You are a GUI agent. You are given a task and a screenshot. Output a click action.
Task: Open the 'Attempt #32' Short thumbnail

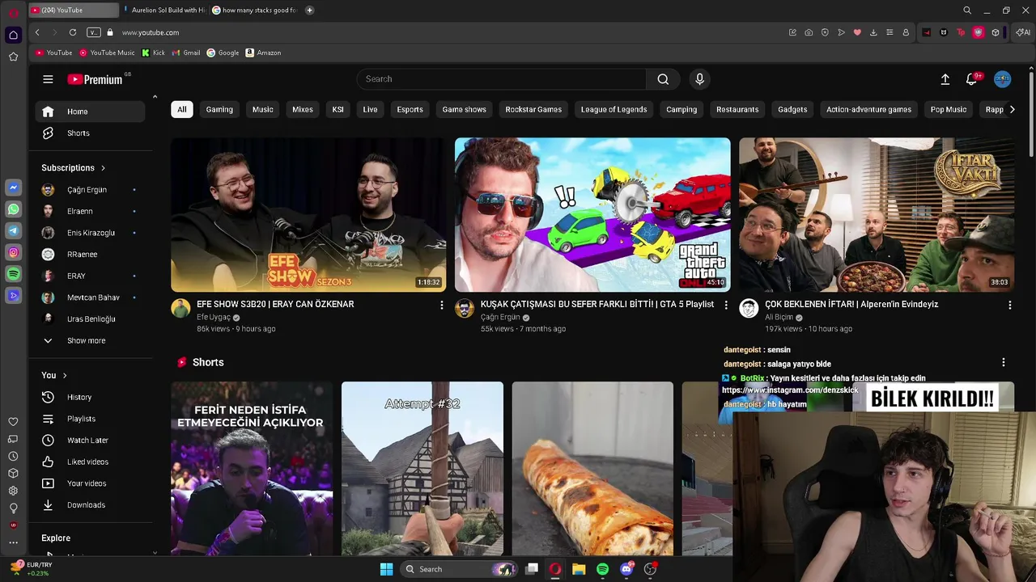click(x=422, y=469)
